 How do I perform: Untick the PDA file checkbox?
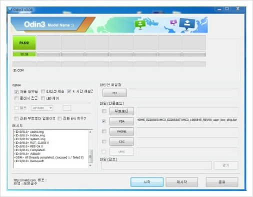tap(104, 121)
